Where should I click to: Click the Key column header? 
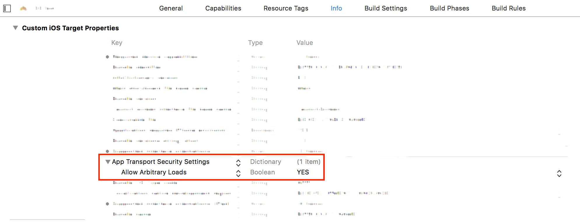117,43
